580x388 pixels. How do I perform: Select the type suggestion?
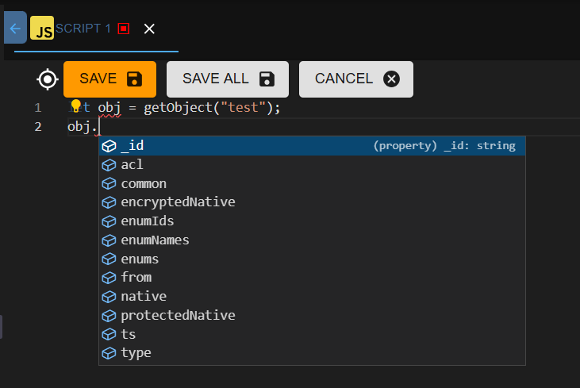click(x=312, y=353)
